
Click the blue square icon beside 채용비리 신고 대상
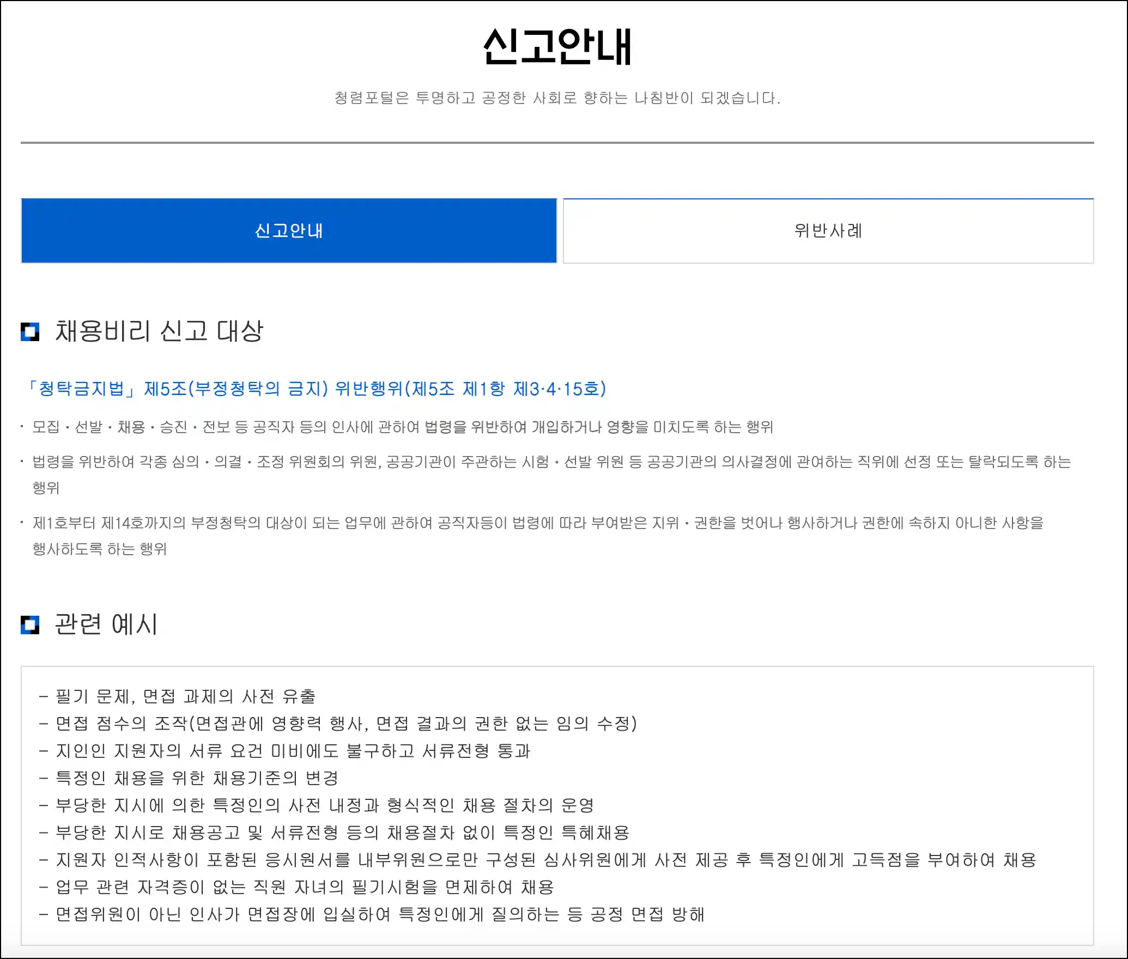coord(30,331)
